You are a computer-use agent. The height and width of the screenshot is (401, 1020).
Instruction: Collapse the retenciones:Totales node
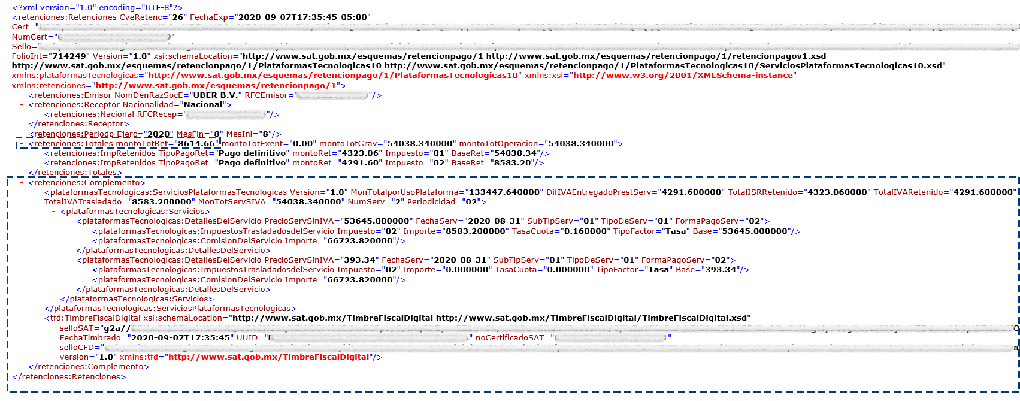tap(22, 144)
